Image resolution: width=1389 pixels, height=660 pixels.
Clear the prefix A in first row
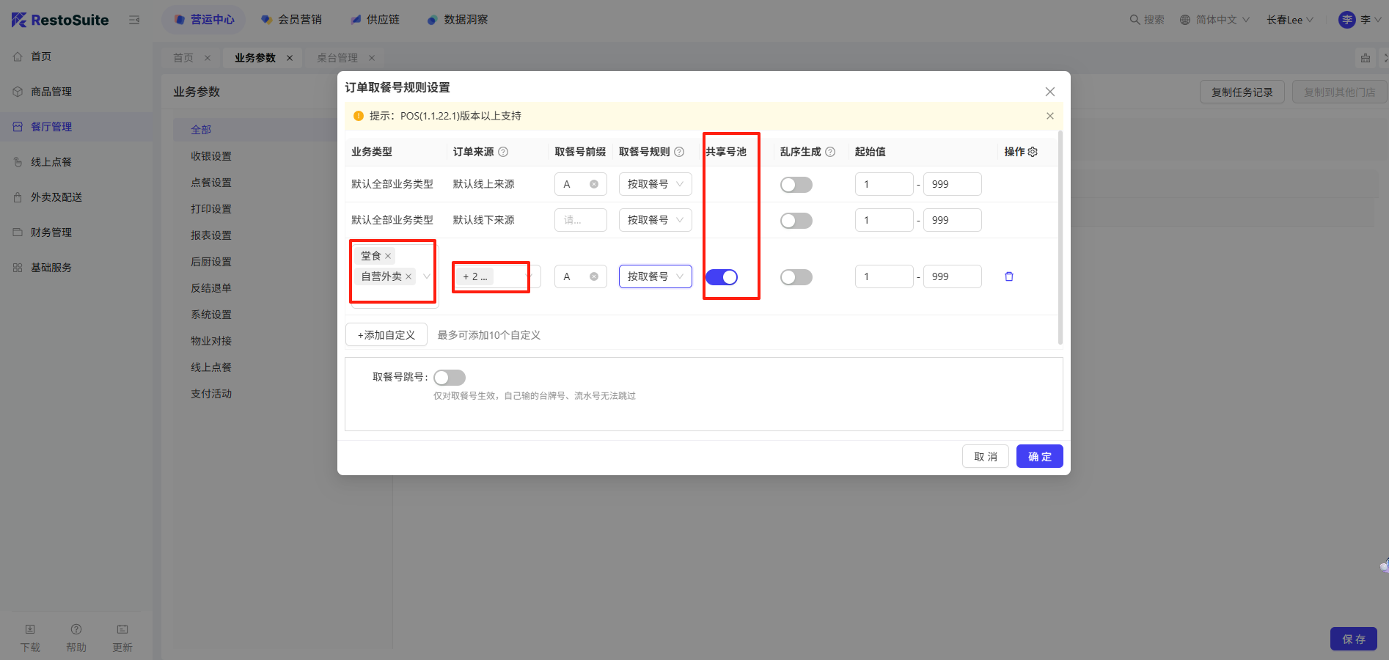(x=594, y=184)
